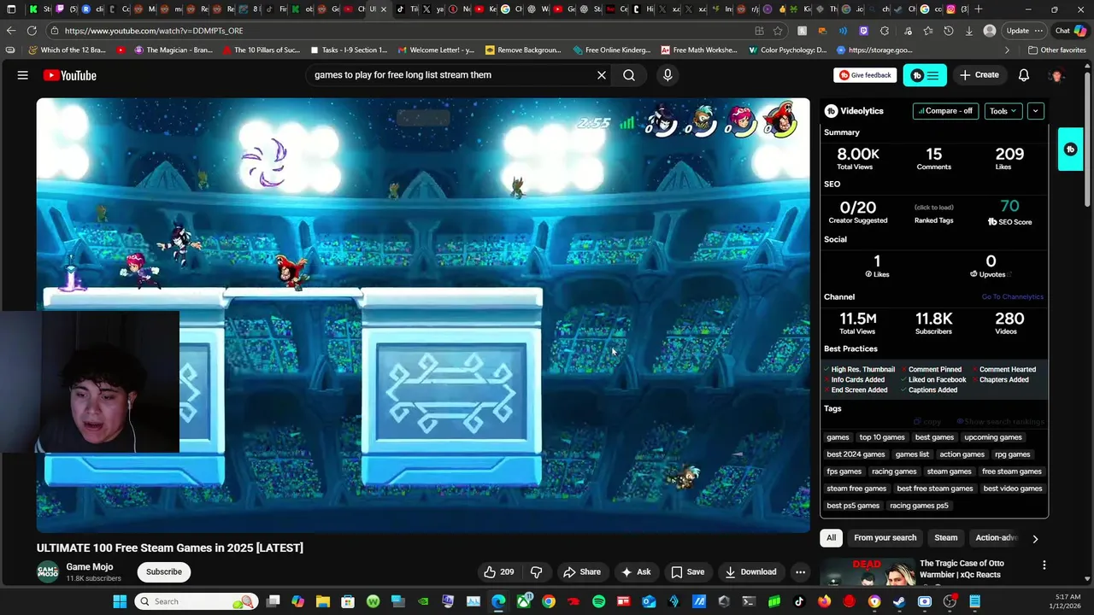Viewport: 1094px width, 615px height.
Task: Select the From your search chip
Action: coord(885,538)
